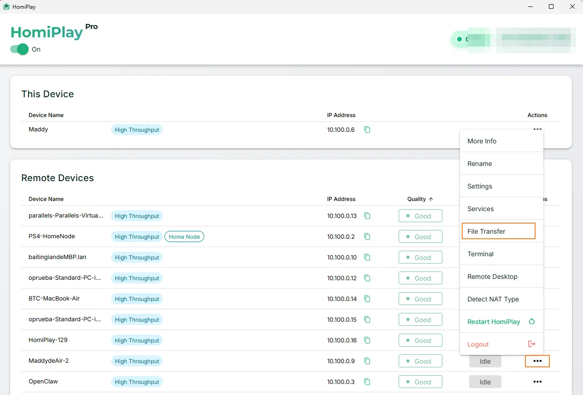Click the Home Node tag

(x=184, y=236)
